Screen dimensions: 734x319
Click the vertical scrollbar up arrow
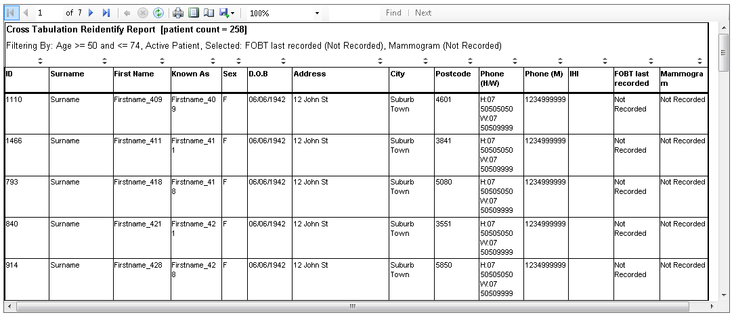coord(723,28)
